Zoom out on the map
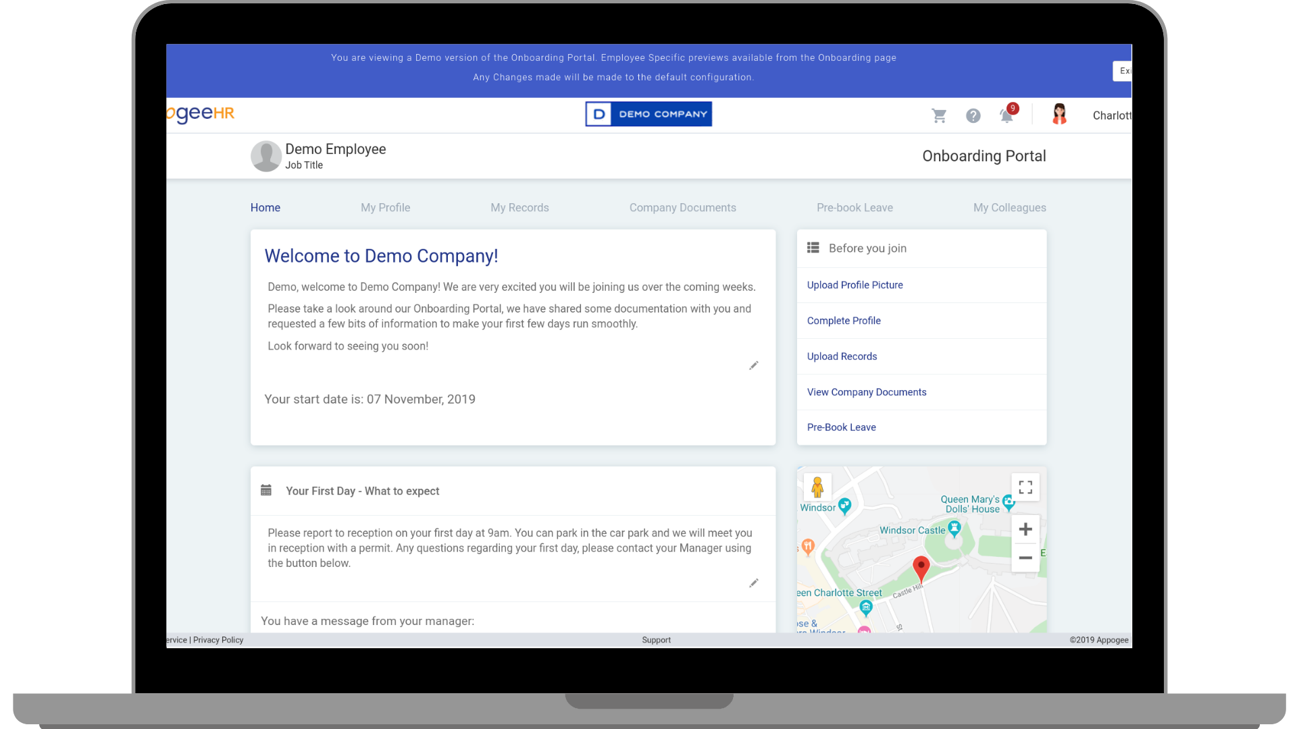The width and height of the screenshot is (1297, 729). tap(1025, 558)
